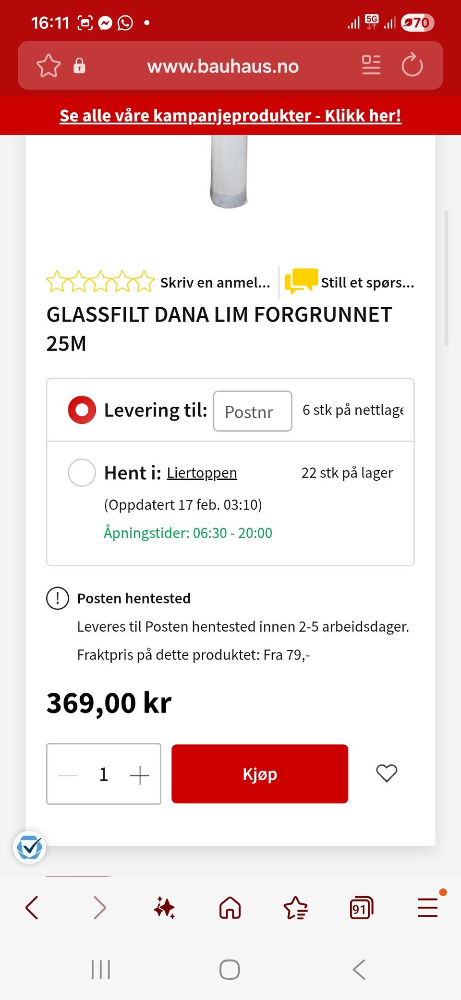Open the 91 open tabs view
This screenshot has height=1000, width=461.
point(361,908)
